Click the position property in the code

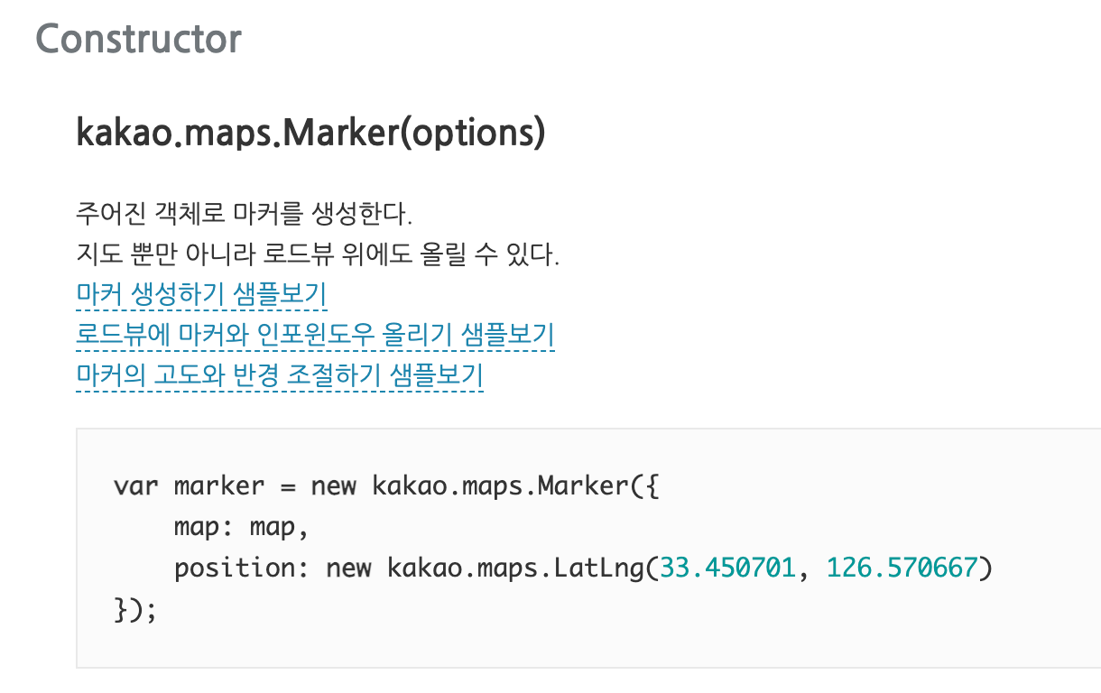click(x=242, y=569)
